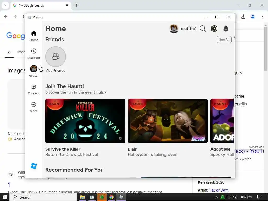Open the network tray icon
The width and height of the screenshot is (268, 201).
pos(228,197)
